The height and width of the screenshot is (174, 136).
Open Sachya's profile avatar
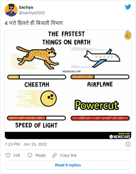click(x=11, y=10)
